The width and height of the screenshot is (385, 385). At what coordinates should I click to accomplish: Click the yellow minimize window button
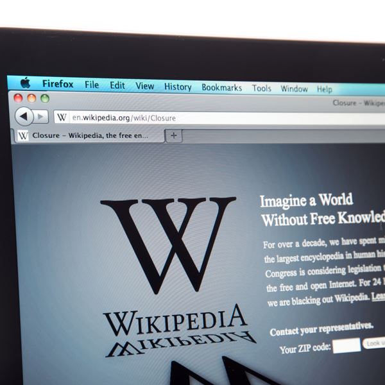(31, 98)
